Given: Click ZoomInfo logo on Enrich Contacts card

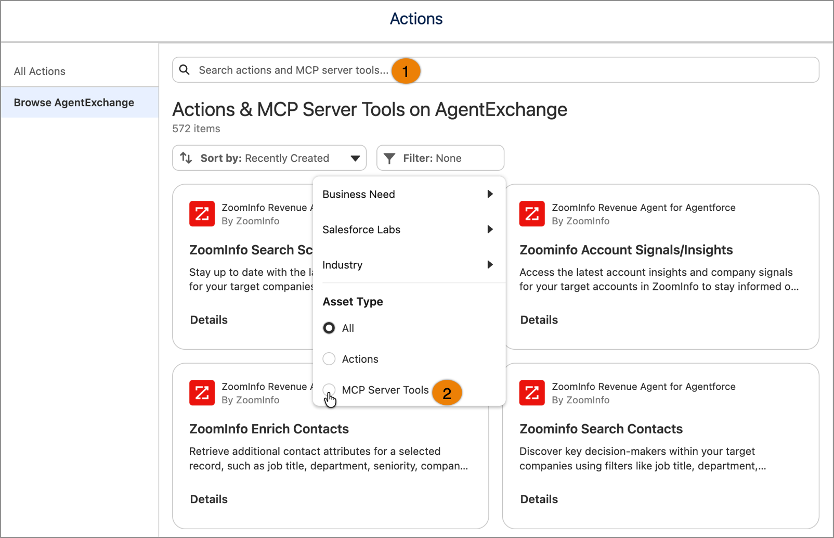Looking at the screenshot, I should coord(202,393).
